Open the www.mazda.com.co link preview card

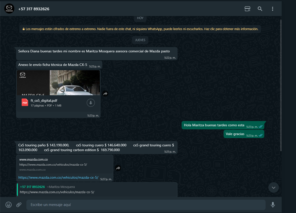point(65,164)
